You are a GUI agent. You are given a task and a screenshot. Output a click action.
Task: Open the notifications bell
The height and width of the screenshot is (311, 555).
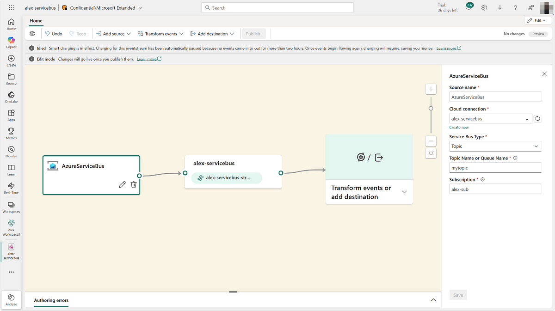pyautogui.click(x=469, y=8)
